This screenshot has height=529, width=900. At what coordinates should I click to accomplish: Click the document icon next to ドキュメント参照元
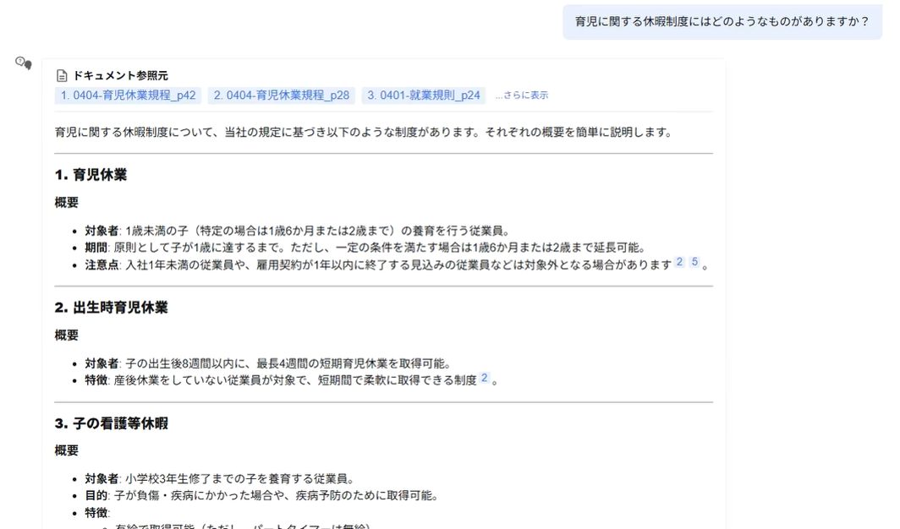(62, 76)
